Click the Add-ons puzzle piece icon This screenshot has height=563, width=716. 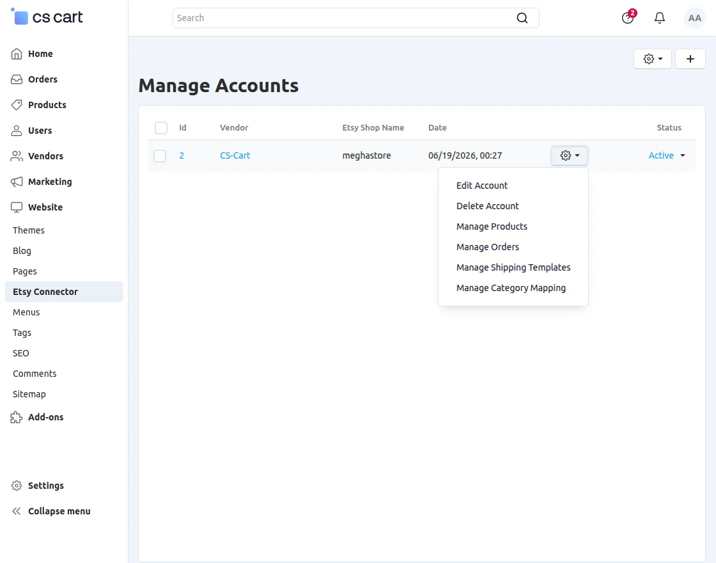pyautogui.click(x=17, y=417)
